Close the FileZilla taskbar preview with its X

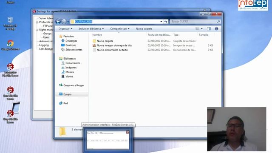click(127, 132)
